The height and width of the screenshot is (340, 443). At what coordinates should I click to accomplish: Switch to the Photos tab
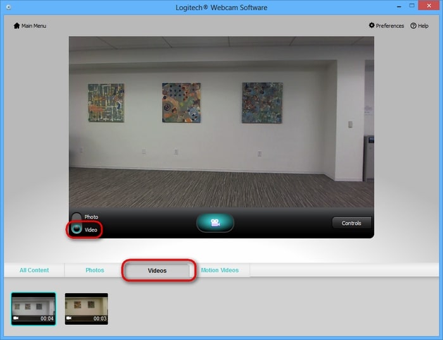point(95,270)
